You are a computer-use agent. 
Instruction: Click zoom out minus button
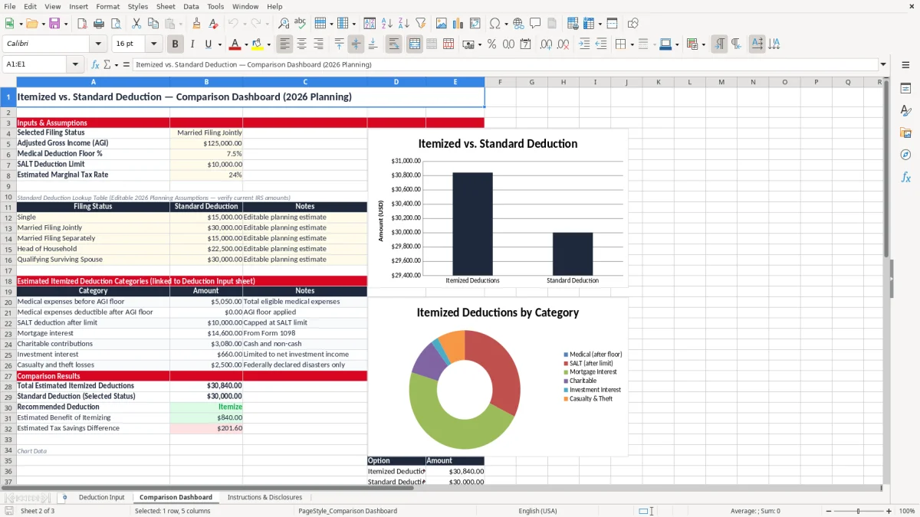(x=829, y=511)
